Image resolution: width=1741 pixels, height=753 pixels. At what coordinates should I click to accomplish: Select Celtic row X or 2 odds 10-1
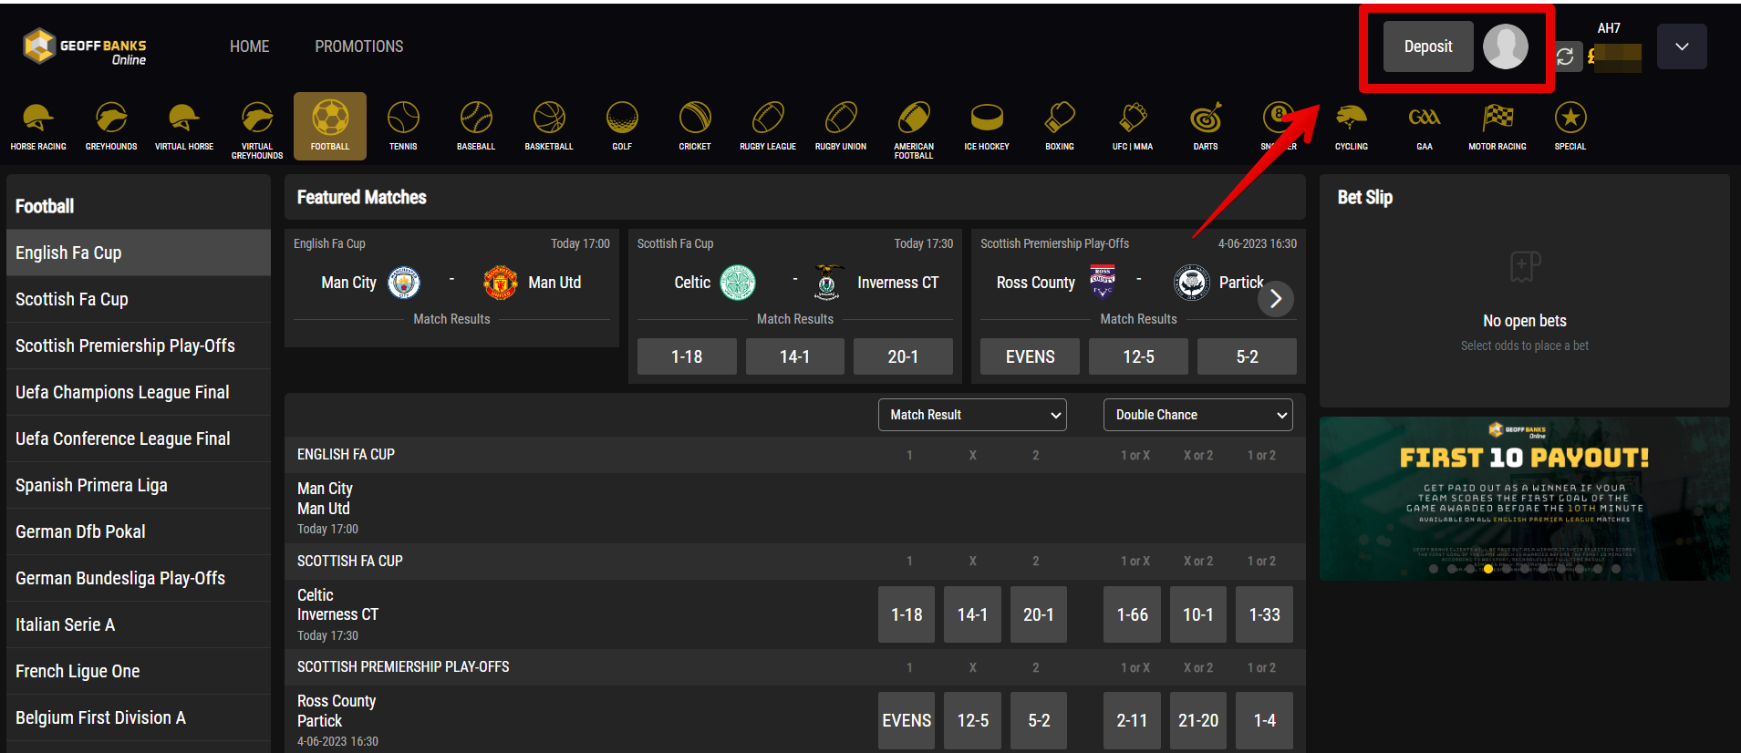(x=1198, y=614)
